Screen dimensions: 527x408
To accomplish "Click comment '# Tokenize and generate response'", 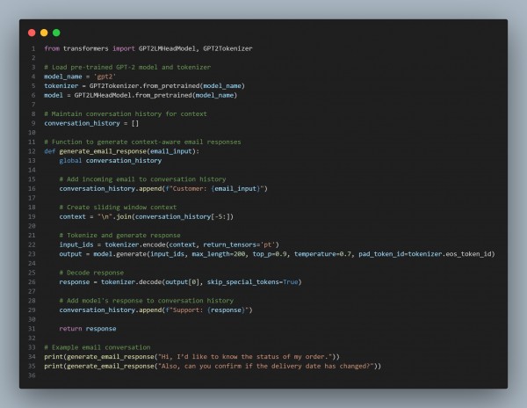I will point(119,235).
